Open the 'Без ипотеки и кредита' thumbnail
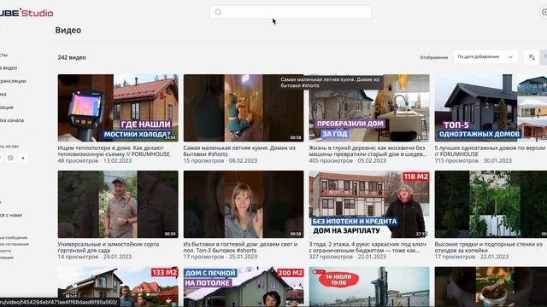This screenshot has height=307, width=547. click(369, 205)
